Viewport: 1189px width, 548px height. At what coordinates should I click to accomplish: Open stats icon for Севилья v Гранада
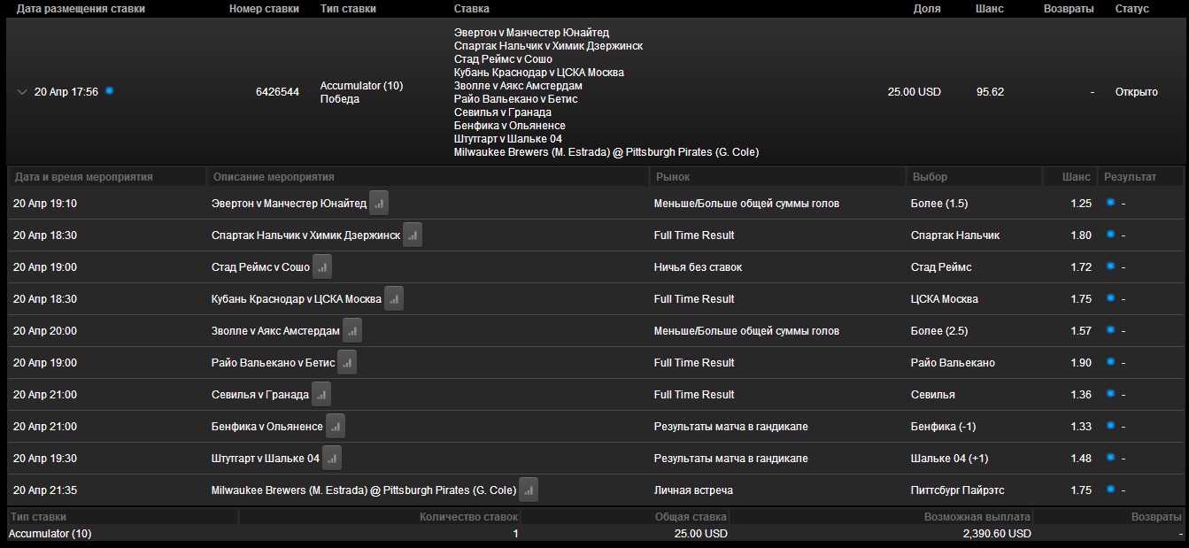321,395
